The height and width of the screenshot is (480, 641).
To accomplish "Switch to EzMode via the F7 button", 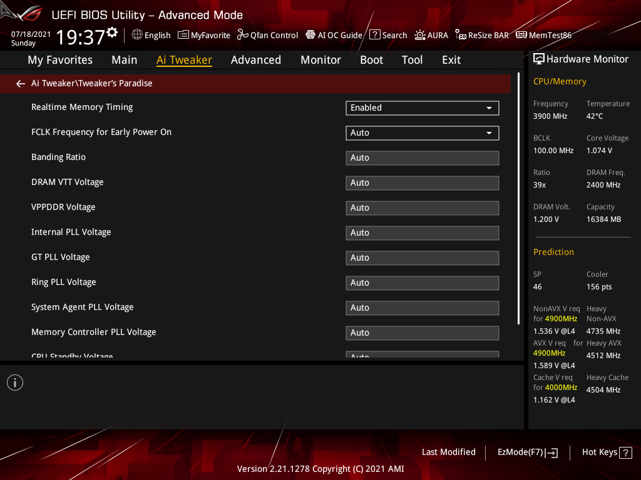I will pyautogui.click(x=527, y=452).
